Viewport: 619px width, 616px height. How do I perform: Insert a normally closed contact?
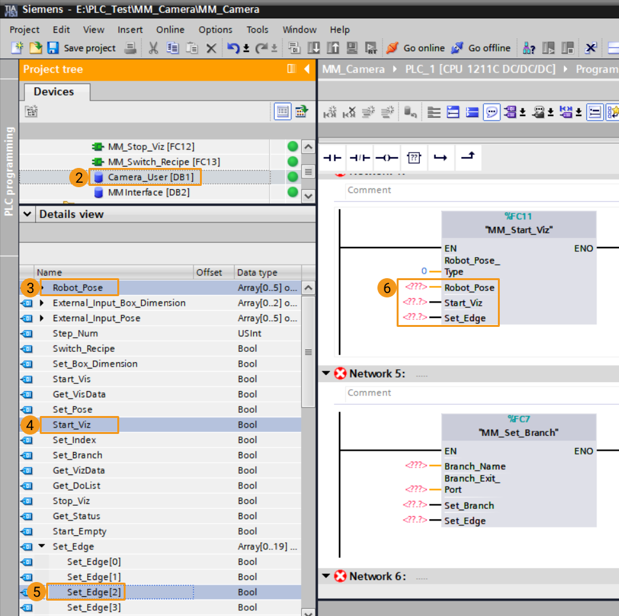360,158
